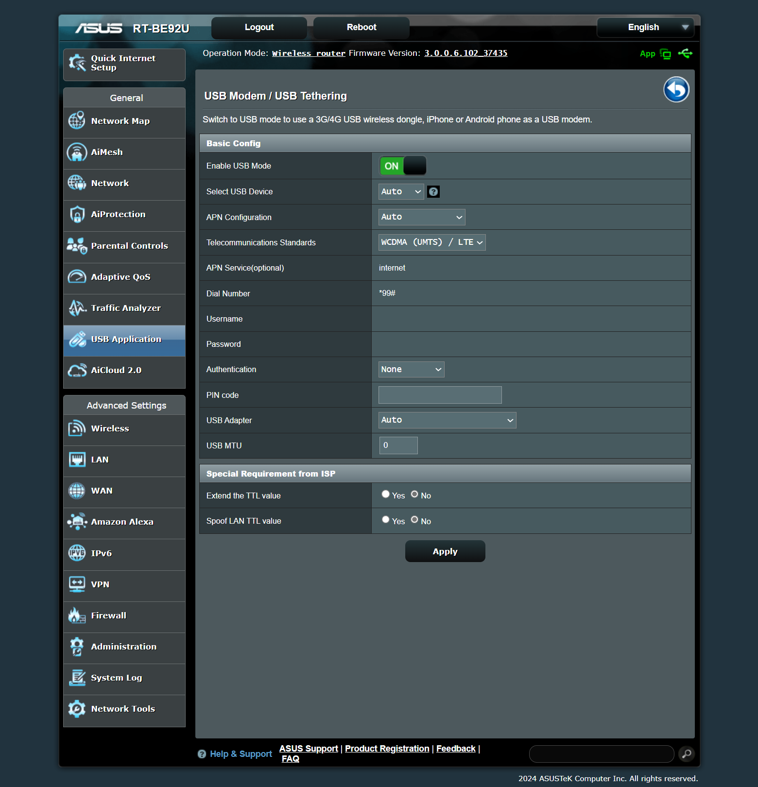The width and height of the screenshot is (758, 787).
Task: Open the Telecommunications Standards dropdown
Action: 432,242
